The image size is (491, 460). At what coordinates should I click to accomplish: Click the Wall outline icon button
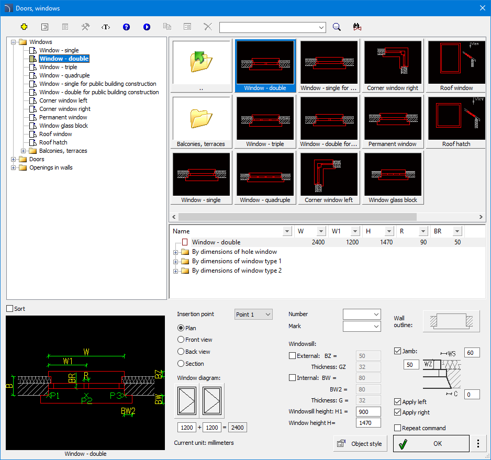451,321
